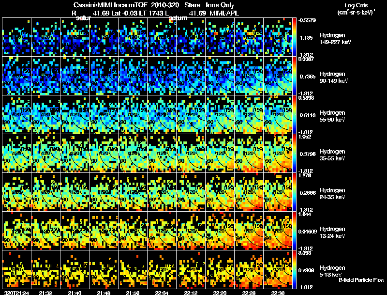Image resolution: width=387 pixels, height=295 pixels.
Task: Click the 0.01609 color scale value
Action: click(308, 232)
